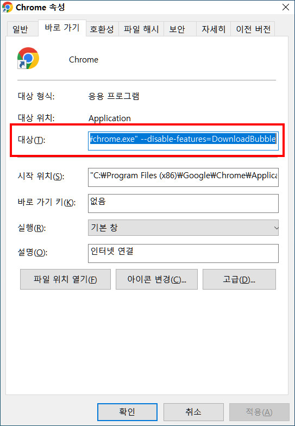Open 고급(D)... advanced settings
The height and width of the screenshot is (426, 295).
point(239,279)
